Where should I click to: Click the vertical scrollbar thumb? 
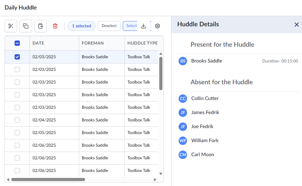pyautogui.click(x=161, y=73)
